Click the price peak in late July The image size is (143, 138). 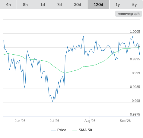click(84, 36)
